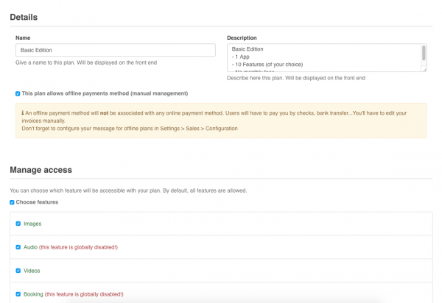Toggle the offline payments method checkbox
The image size is (442, 303).
18,93
